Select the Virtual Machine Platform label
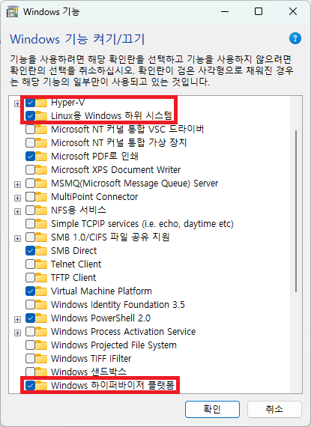The height and width of the screenshot is (427, 311). [101, 291]
